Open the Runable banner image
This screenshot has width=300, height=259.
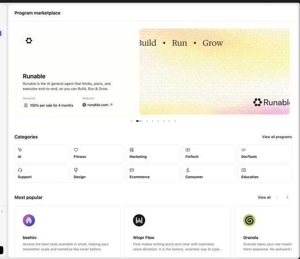point(214,72)
